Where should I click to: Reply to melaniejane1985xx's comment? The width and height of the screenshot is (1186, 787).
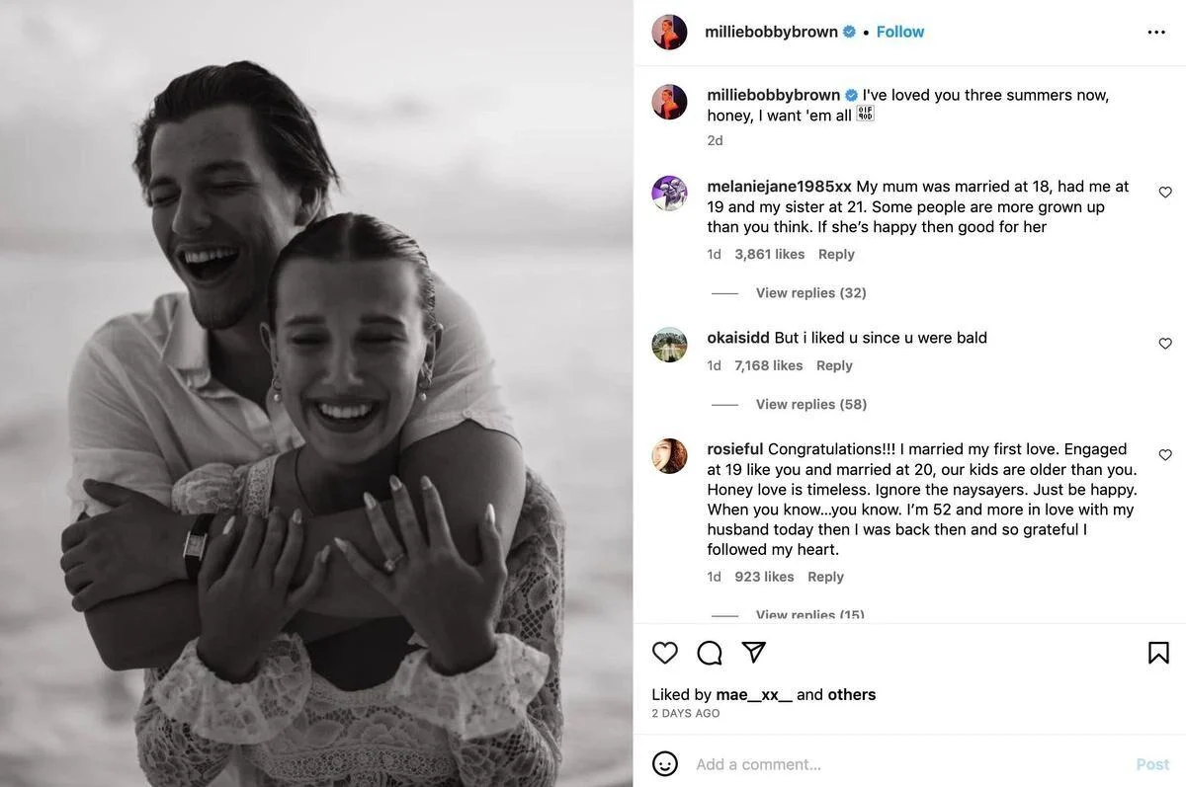coord(836,255)
